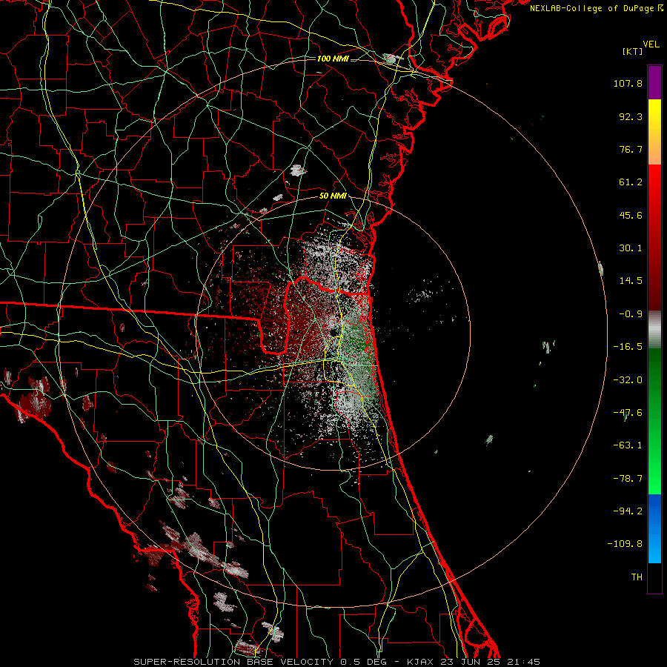Select the -94.2 scale label

(628, 511)
